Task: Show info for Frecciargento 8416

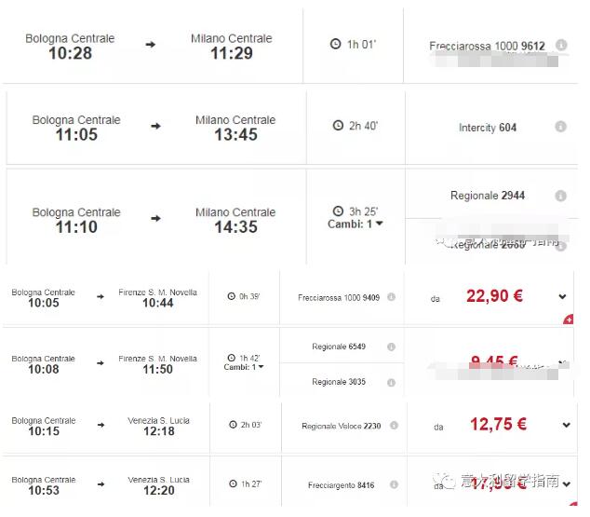Action: (394, 484)
